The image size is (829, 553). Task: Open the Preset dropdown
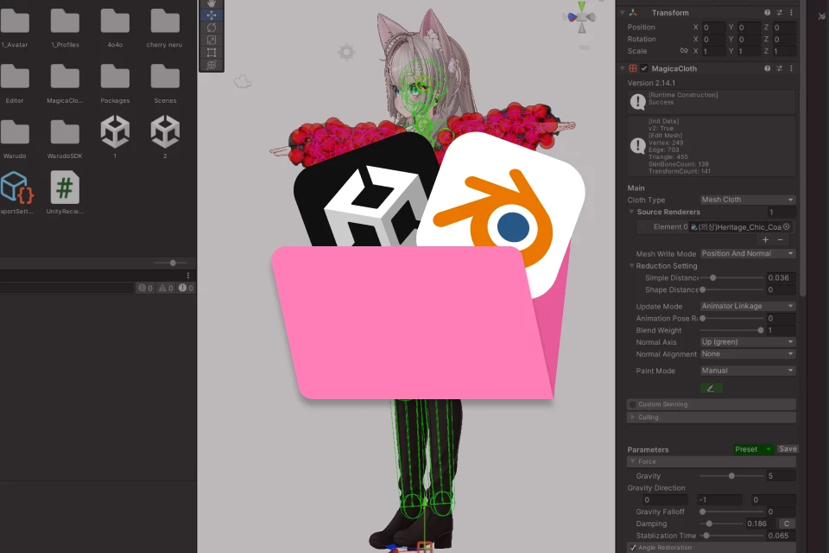point(753,449)
